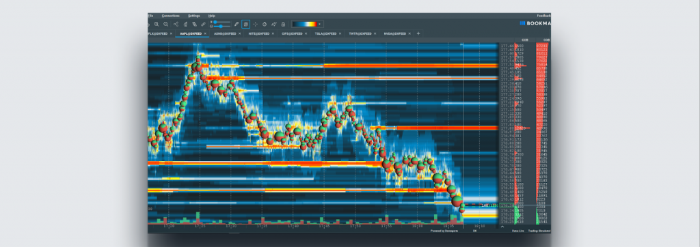Add a new instrument tab
Image resolution: width=700 pixels, height=247 pixels.
pos(418,33)
